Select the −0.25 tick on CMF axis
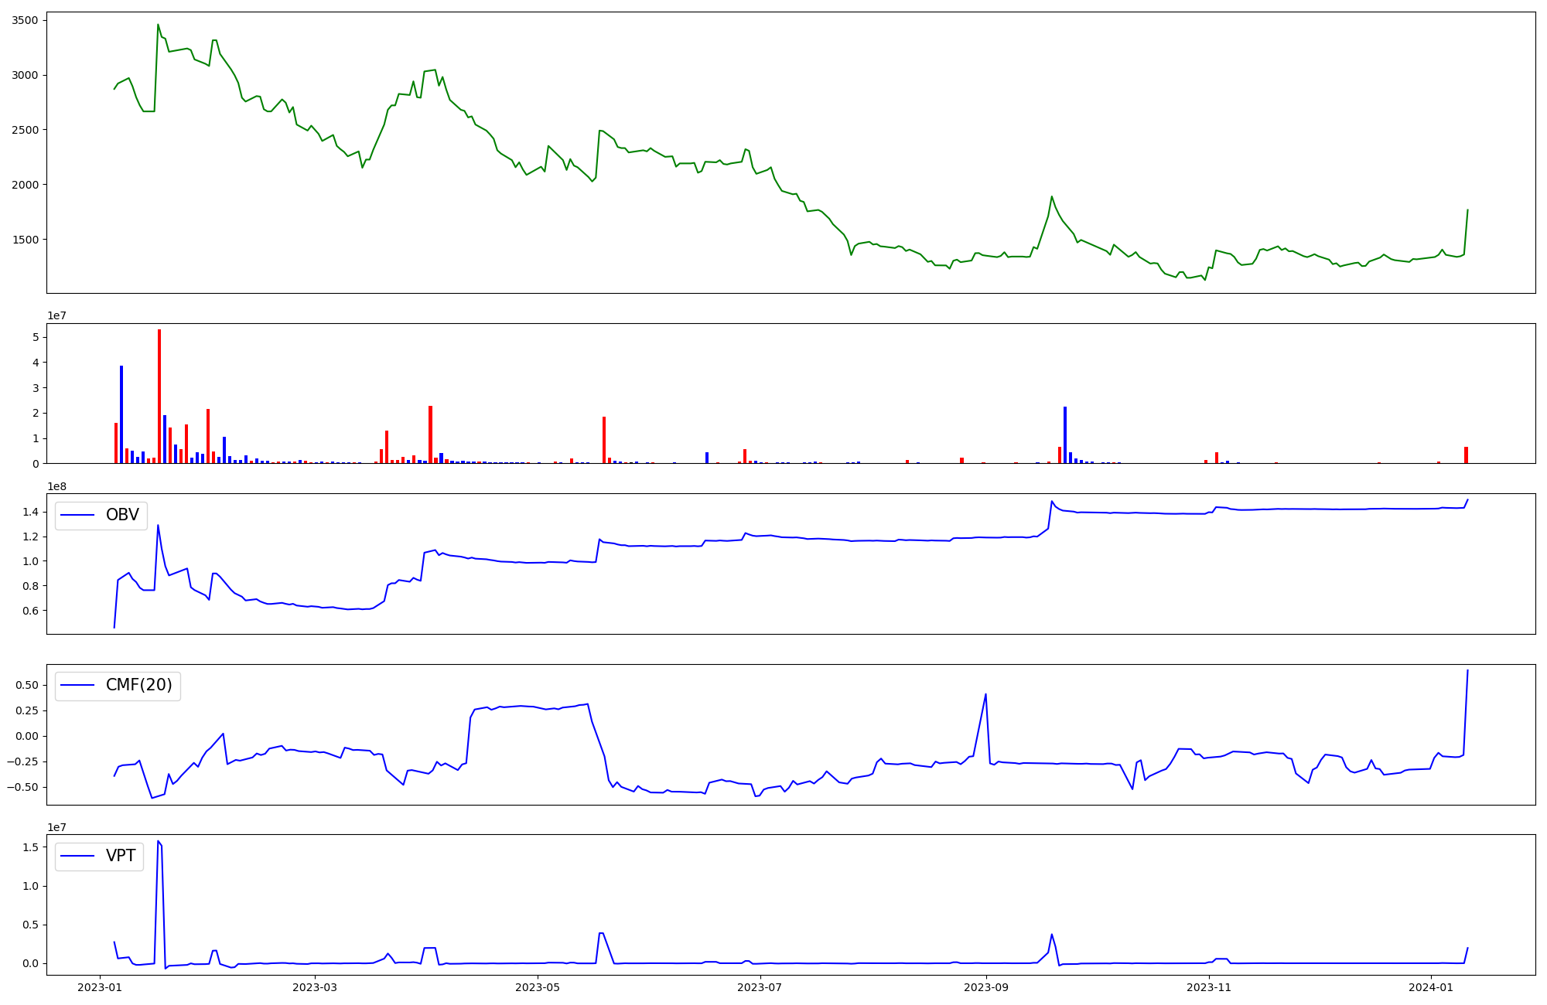The width and height of the screenshot is (1547, 1005). pyautogui.click(x=22, y=761)
